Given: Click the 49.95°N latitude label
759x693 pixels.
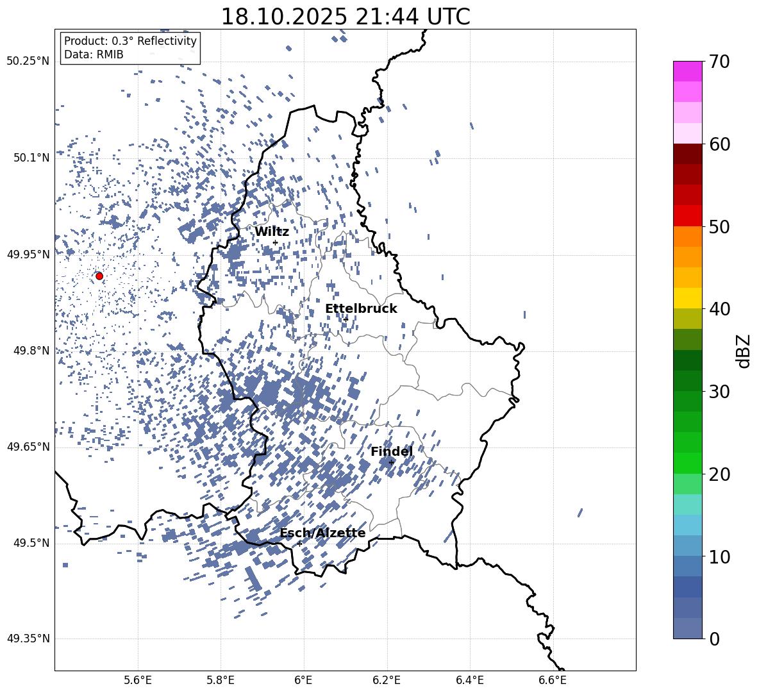Looking at the screenshot, I should (29, 254).
